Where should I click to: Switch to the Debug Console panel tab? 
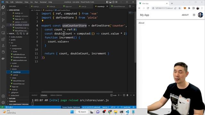pos(56,95)
